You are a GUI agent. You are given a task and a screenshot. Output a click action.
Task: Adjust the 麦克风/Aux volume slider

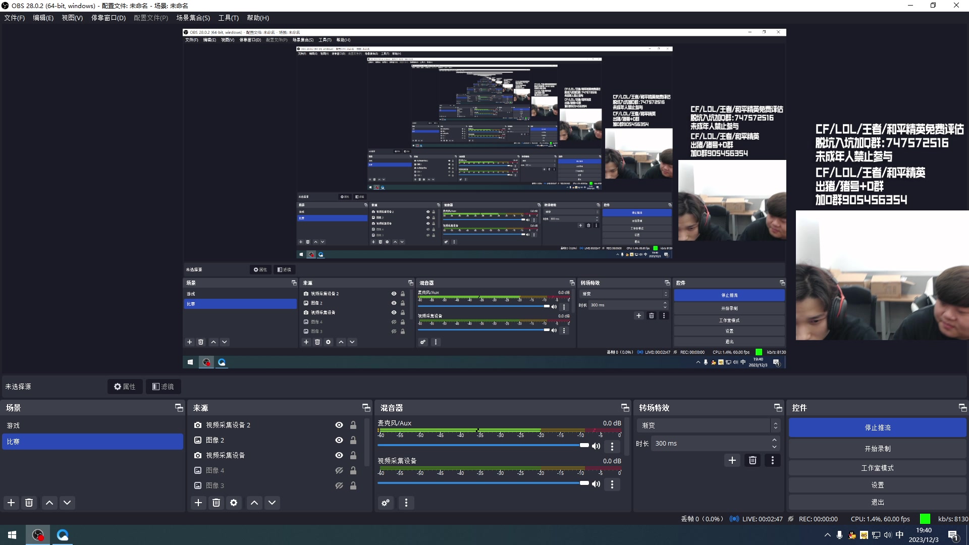coord(584,445)
